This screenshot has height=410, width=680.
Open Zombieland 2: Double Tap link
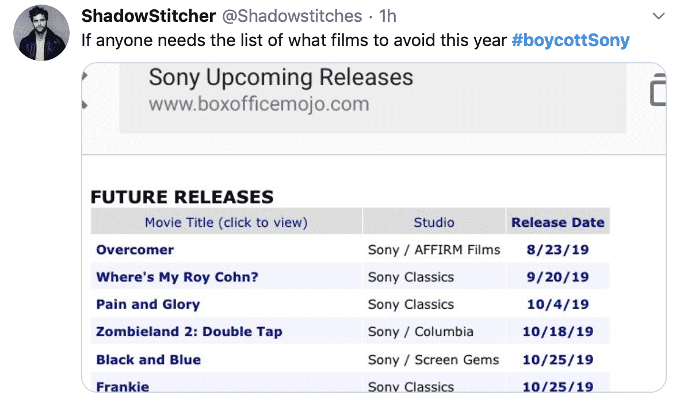pos(189,332)
